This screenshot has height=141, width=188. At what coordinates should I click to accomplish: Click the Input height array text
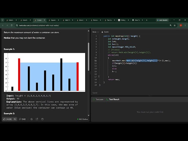tap(29, 96)
